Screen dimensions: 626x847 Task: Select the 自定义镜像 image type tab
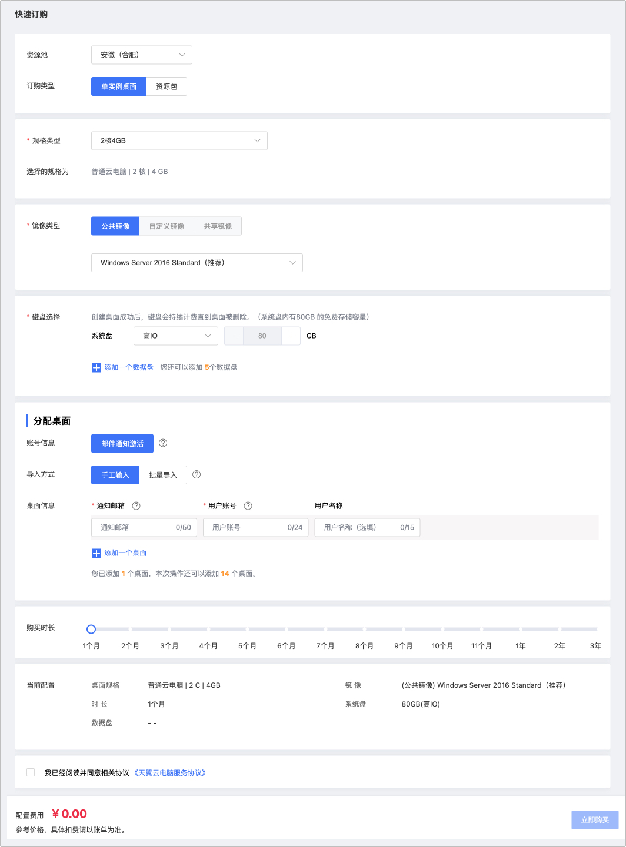coord(166,226)
